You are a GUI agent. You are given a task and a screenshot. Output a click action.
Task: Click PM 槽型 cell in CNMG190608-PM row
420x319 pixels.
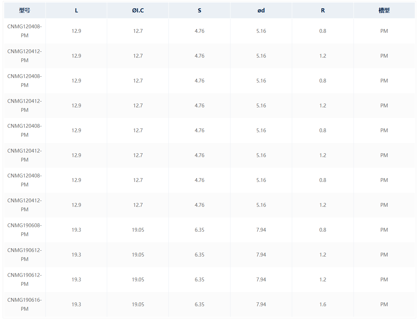(384, 230)
